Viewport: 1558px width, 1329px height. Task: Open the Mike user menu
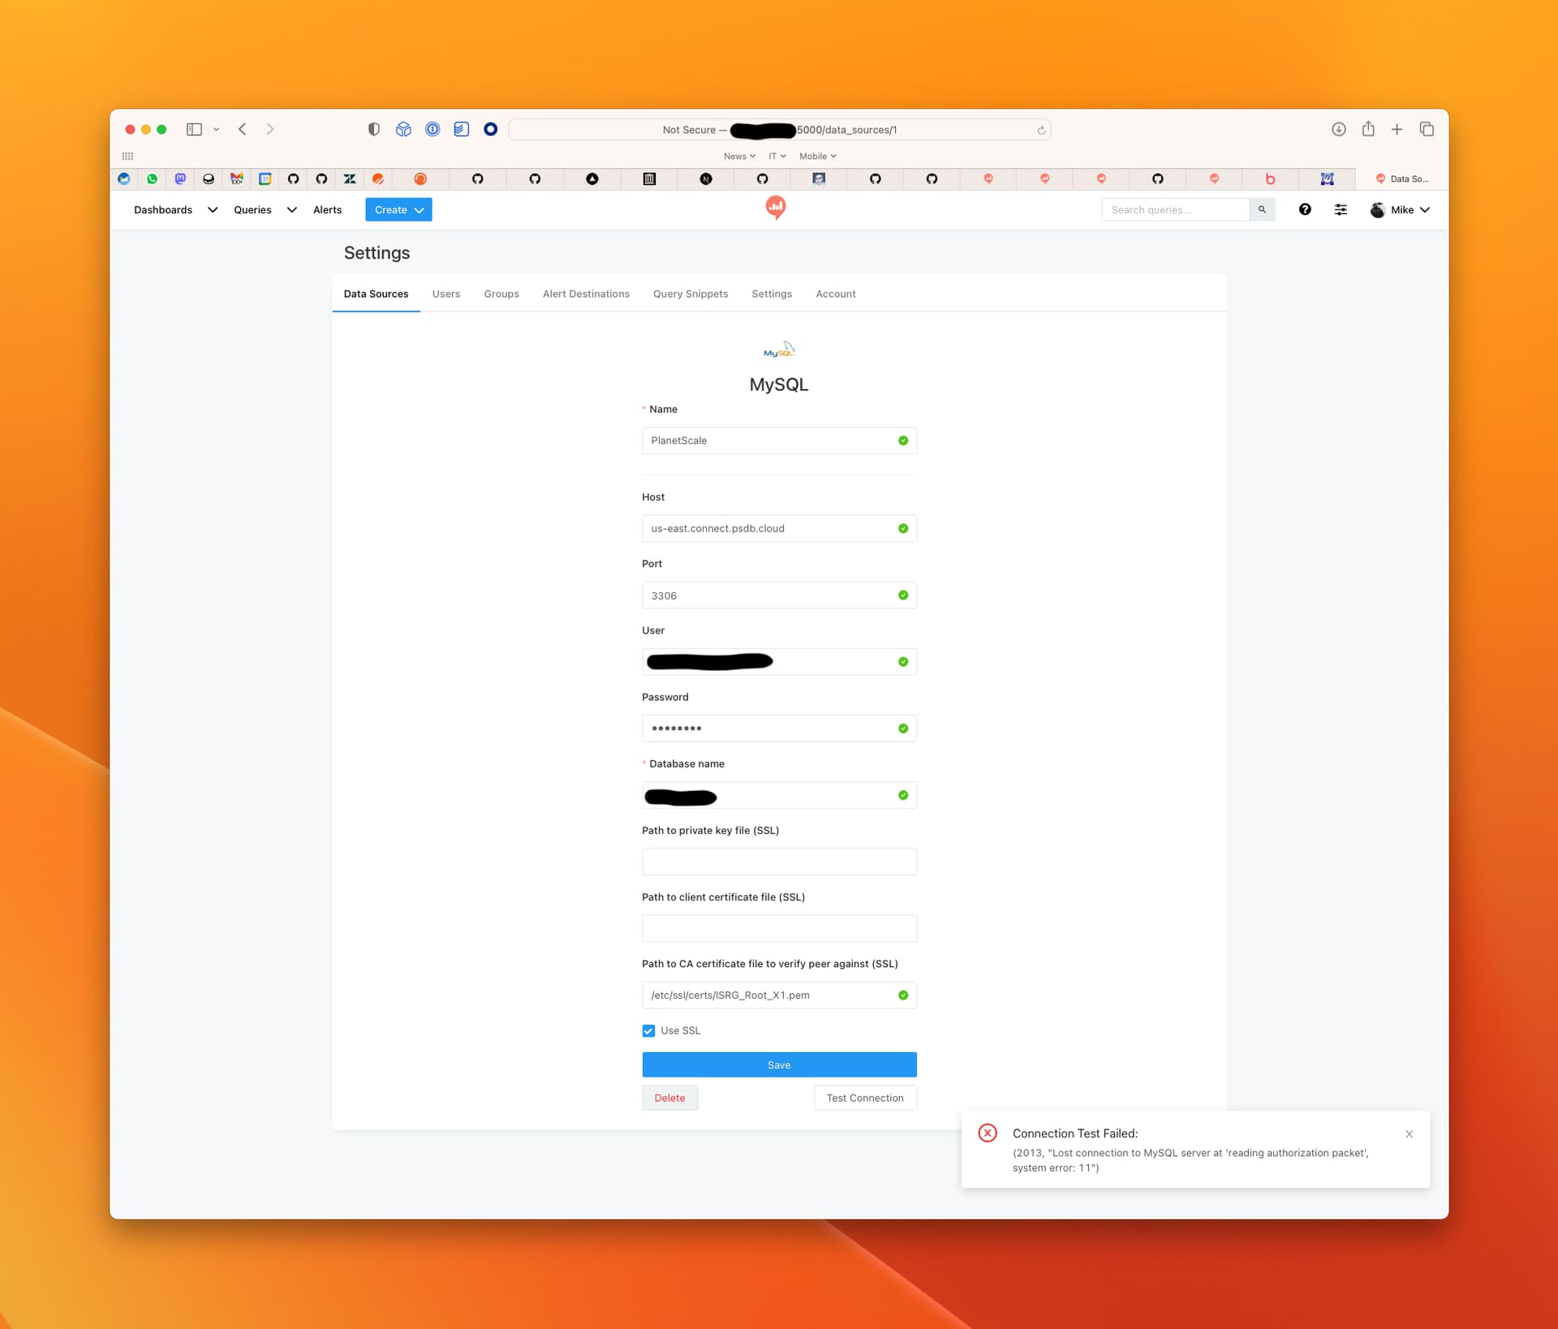(1401, 210)
